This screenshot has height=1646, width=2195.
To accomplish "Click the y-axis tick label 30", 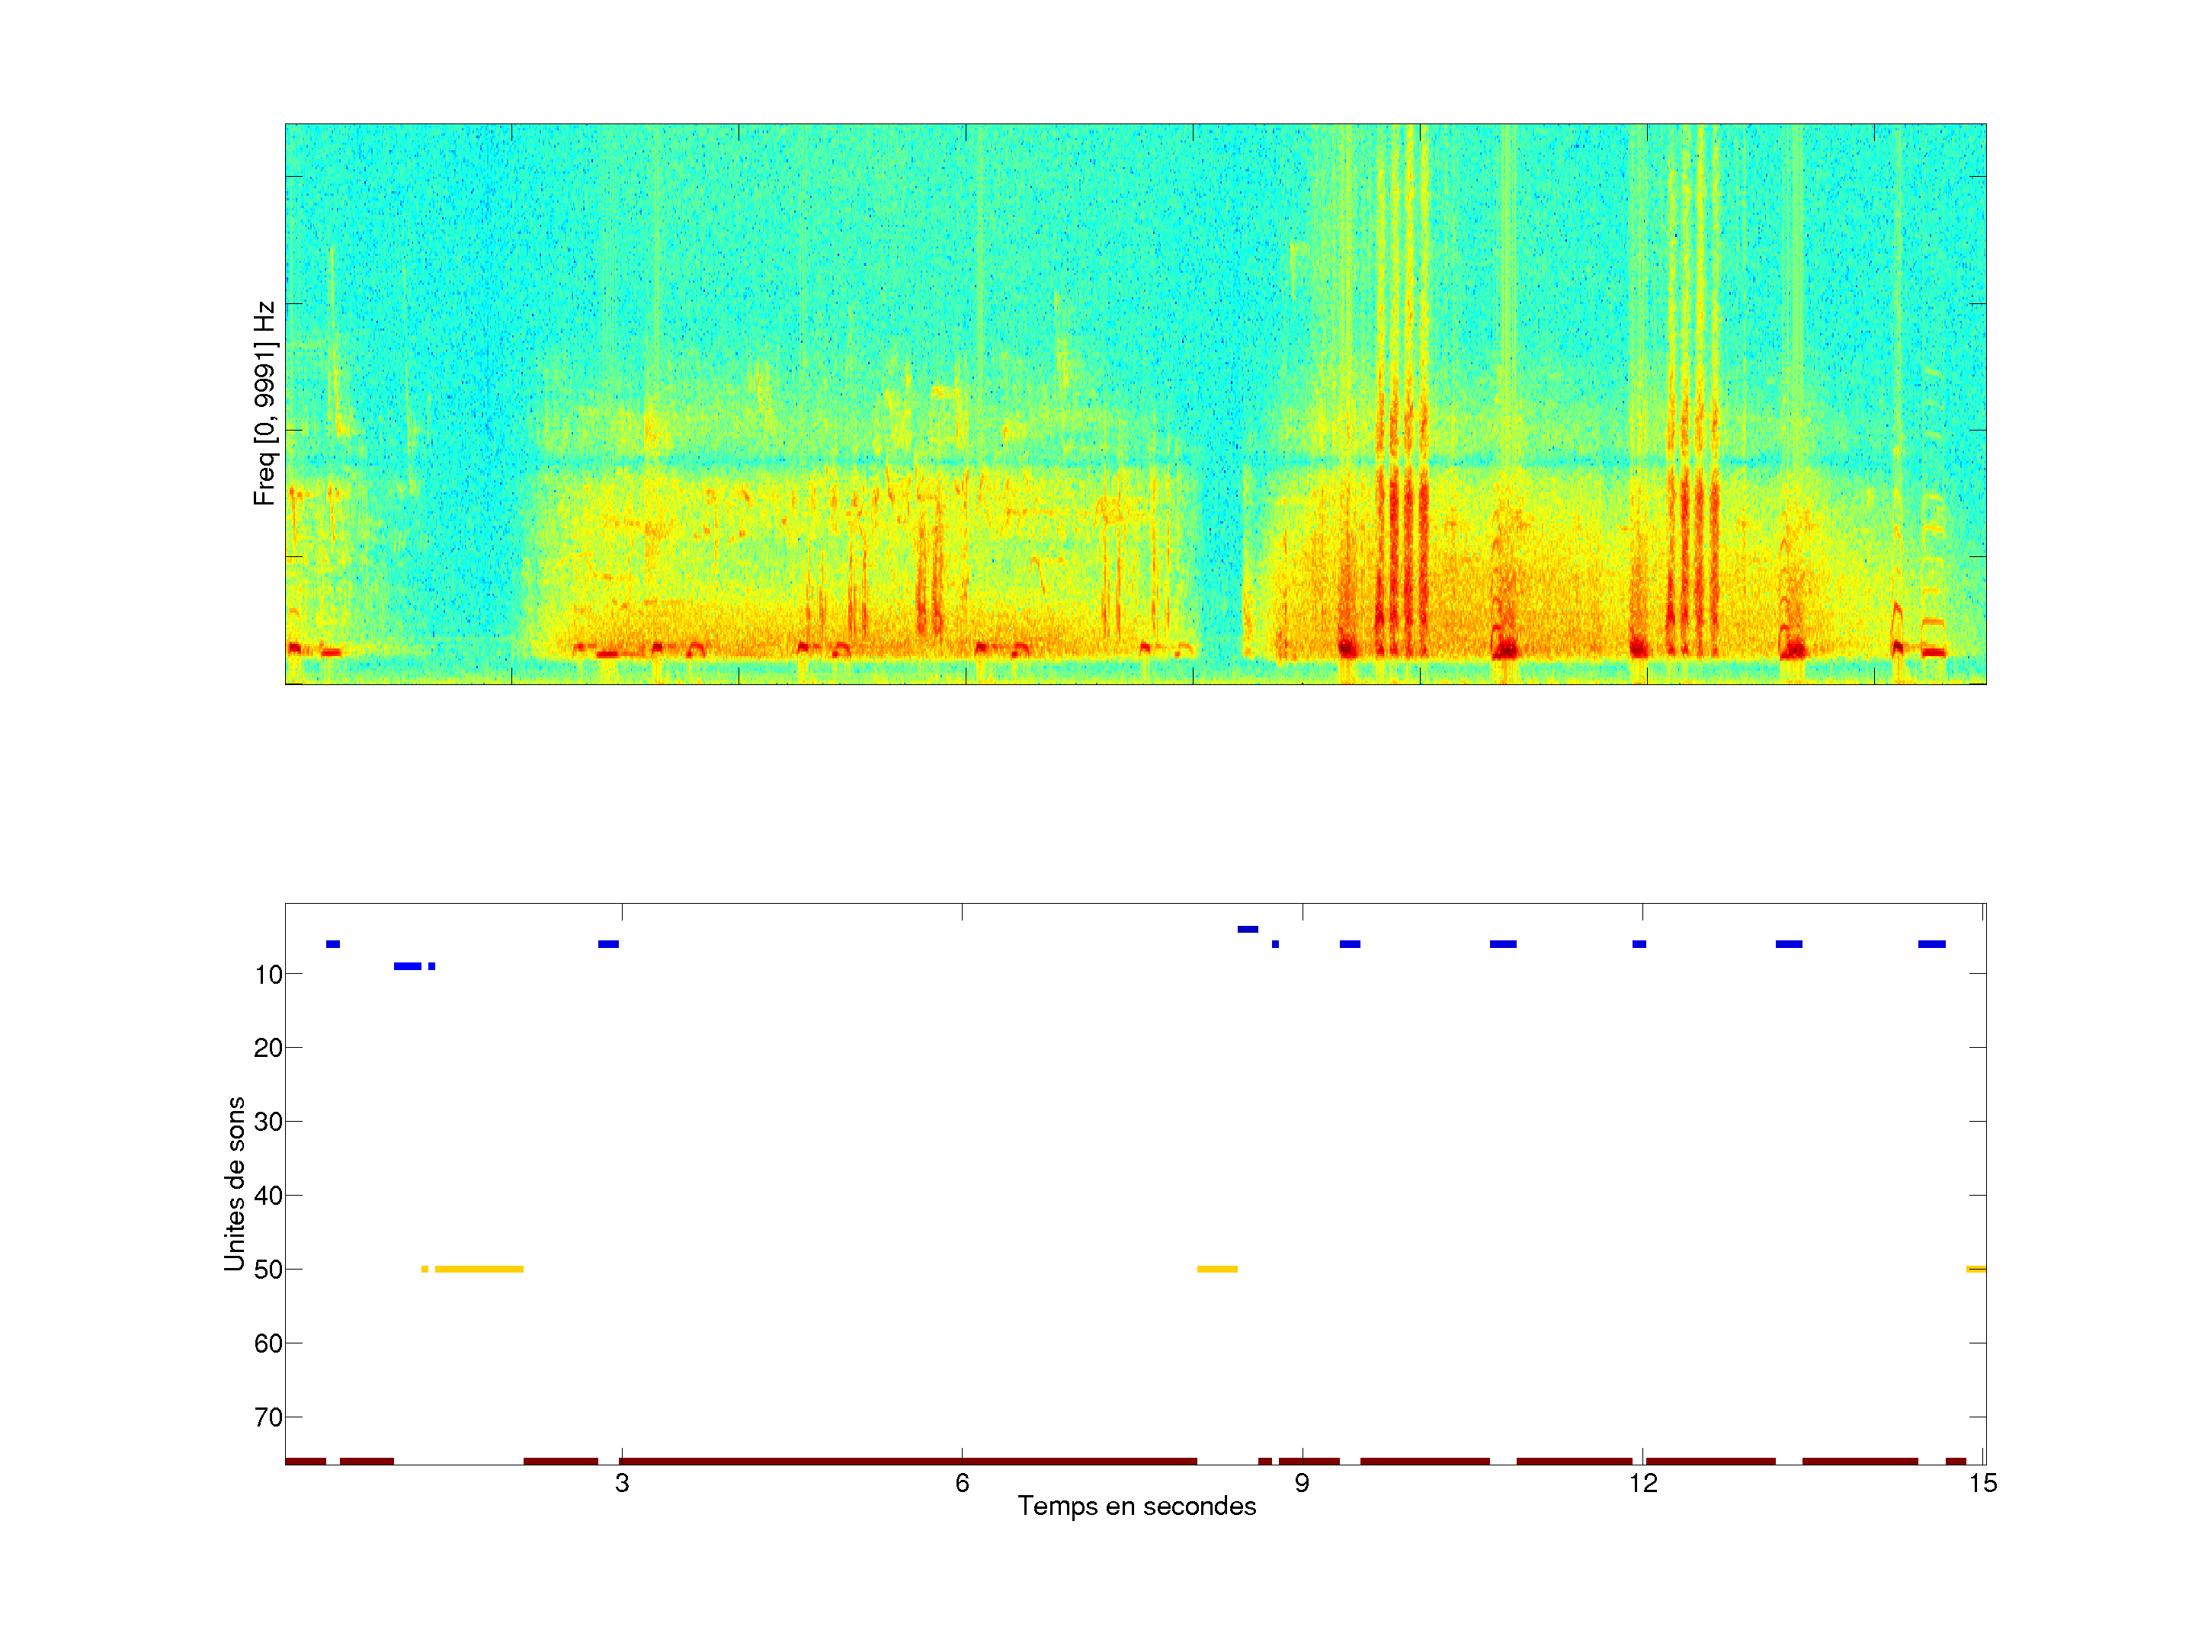I will click(268, 1121).
